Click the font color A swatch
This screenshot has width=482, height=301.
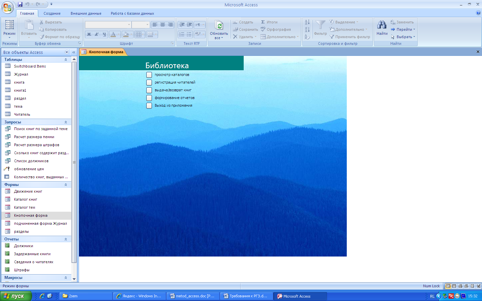point(113,34)
